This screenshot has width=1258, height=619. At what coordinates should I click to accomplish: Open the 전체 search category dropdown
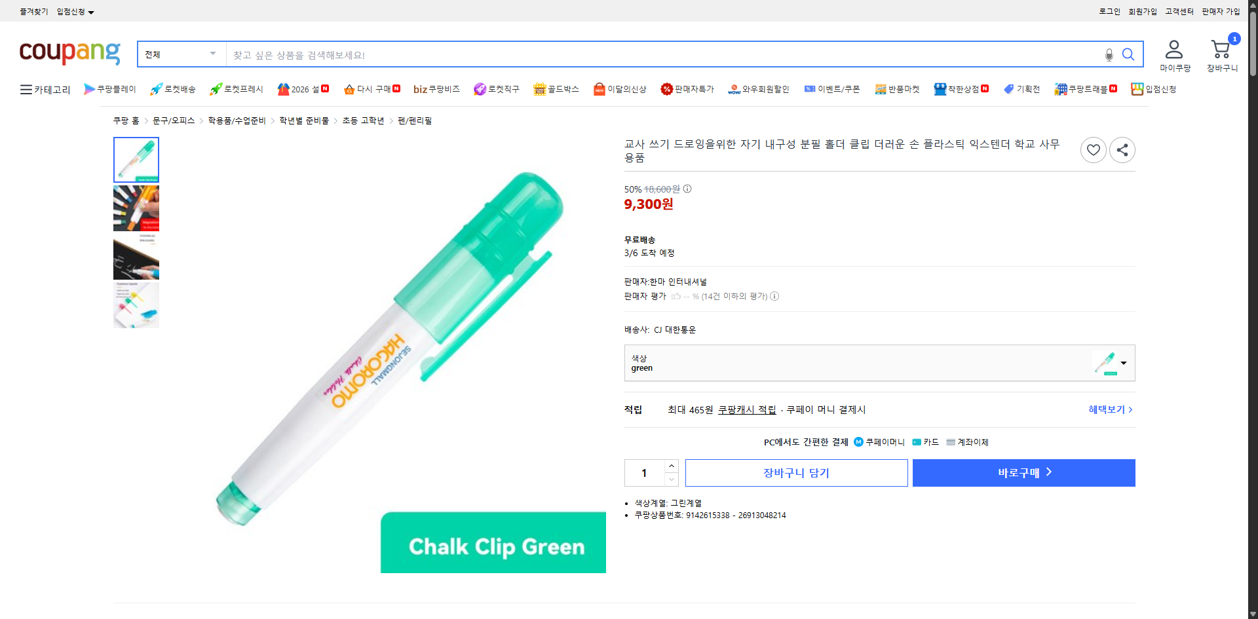[180, 54]
